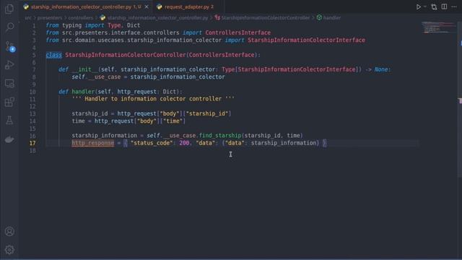Click the "status_code" string on line 17
Screen dimensions: 462x260
point(152,143)
